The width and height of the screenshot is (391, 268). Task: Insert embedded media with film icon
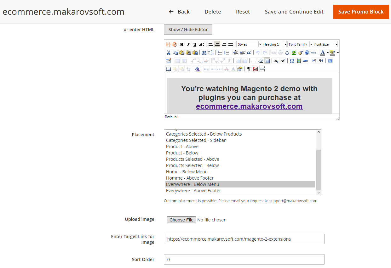click(298, 61)
